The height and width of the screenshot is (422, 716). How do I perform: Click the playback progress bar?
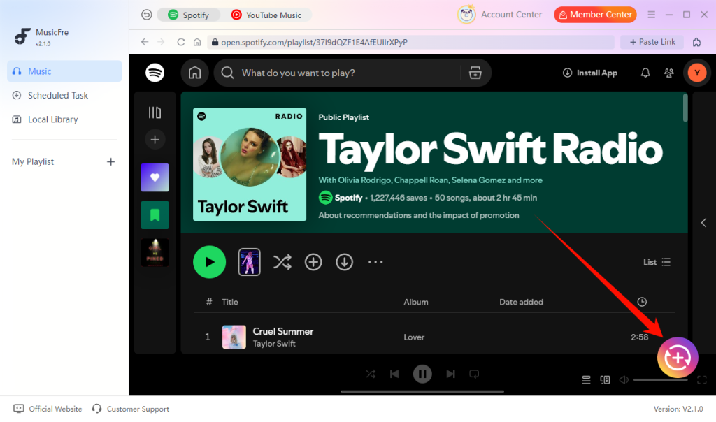(x=422, y=391)
